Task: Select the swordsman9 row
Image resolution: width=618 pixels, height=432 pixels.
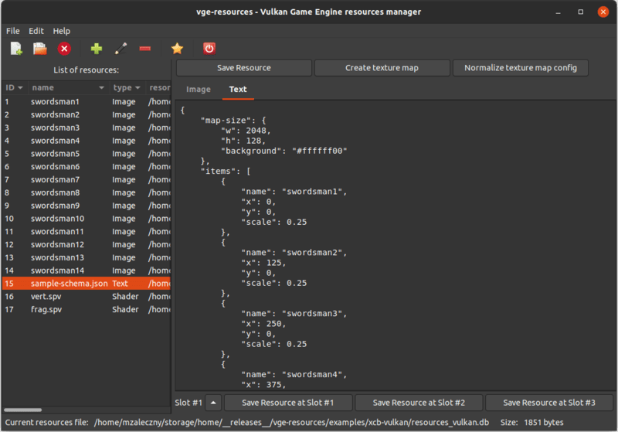Action: tap(87, 206)
